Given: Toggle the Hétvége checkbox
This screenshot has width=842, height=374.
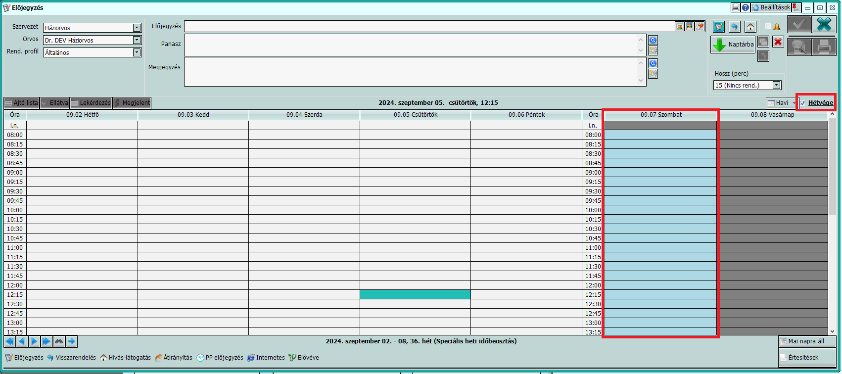Looking at the screenshot, I should 803,103.
